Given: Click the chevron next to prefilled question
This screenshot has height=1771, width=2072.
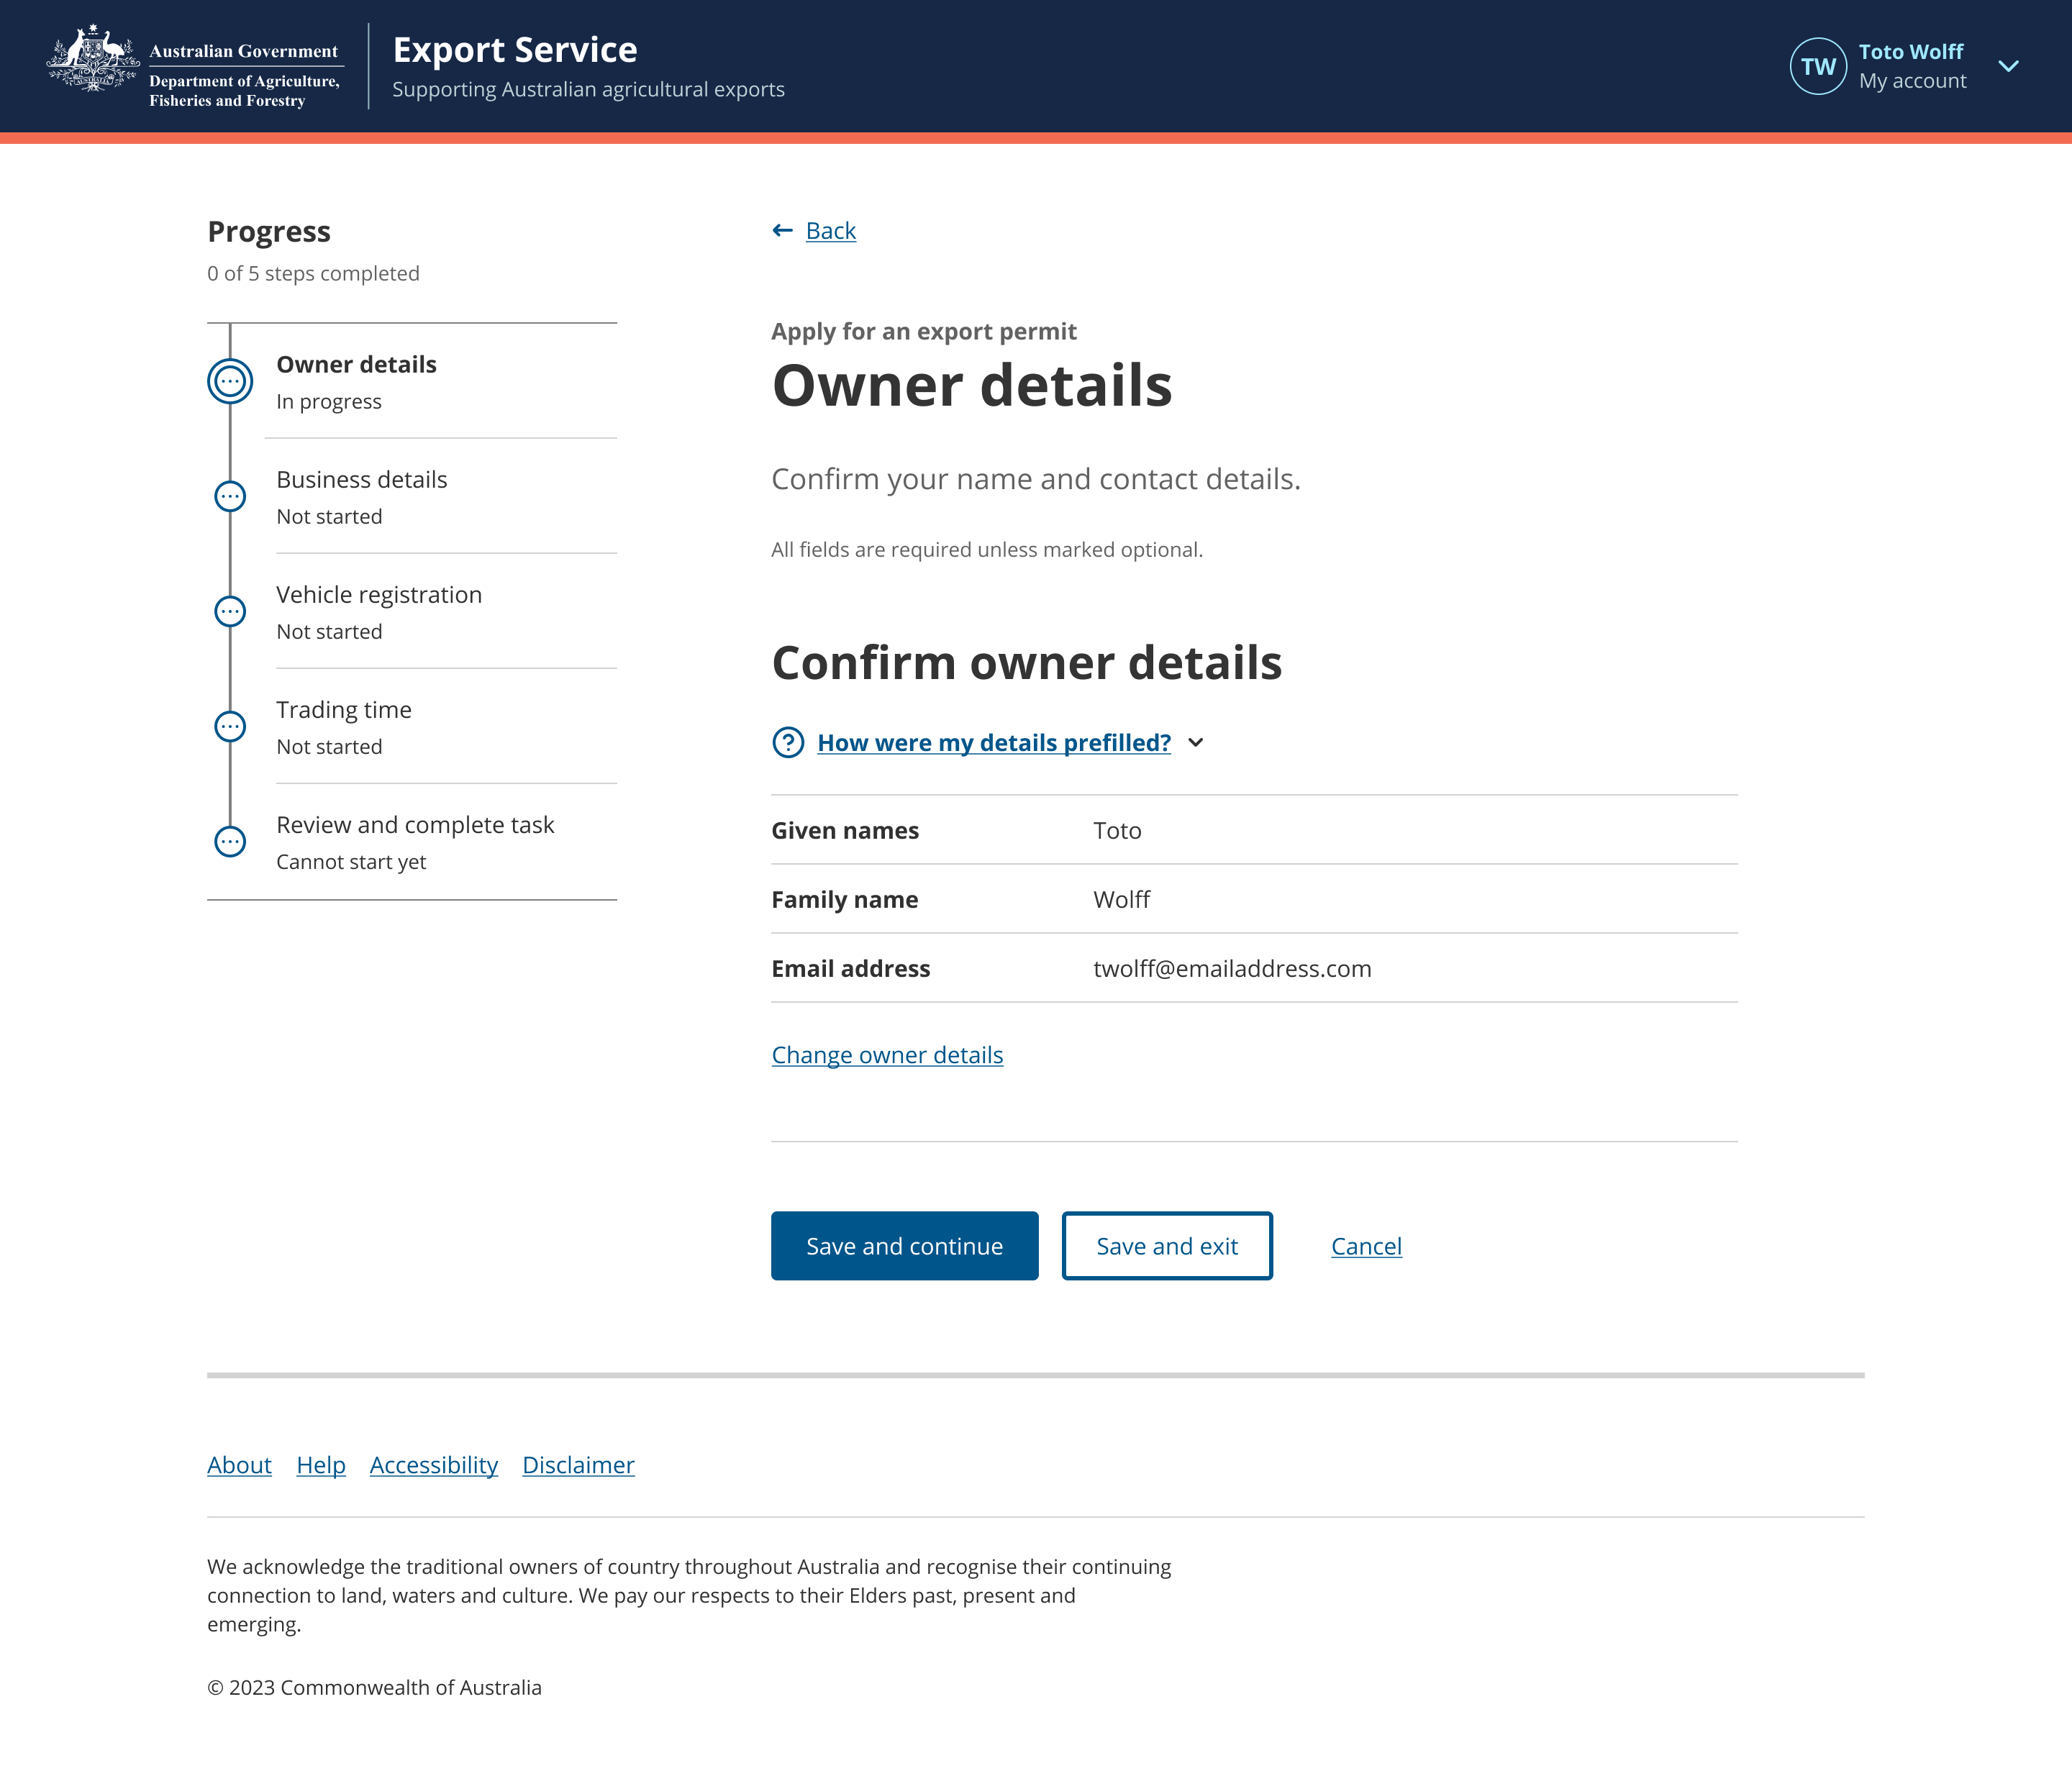Looking at the screenshot, I should (1196, 743).
